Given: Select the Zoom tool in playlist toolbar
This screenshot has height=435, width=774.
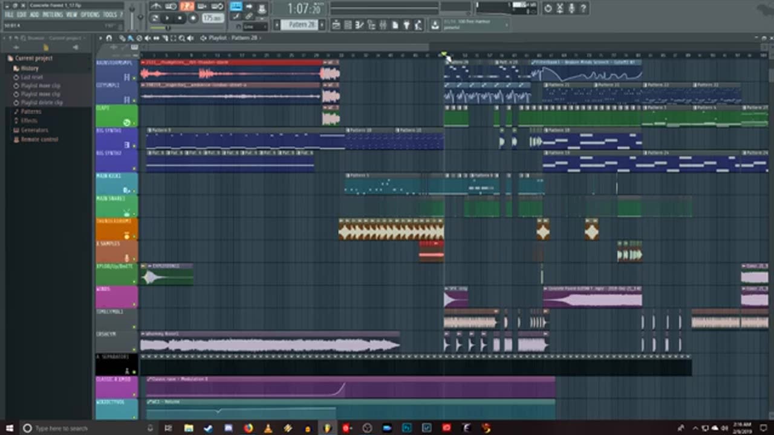Looking at the screenshot, I should point(181,37).
